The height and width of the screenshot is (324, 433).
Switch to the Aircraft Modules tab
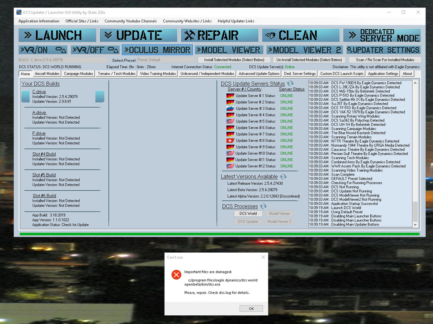click(x=47, y=74)
